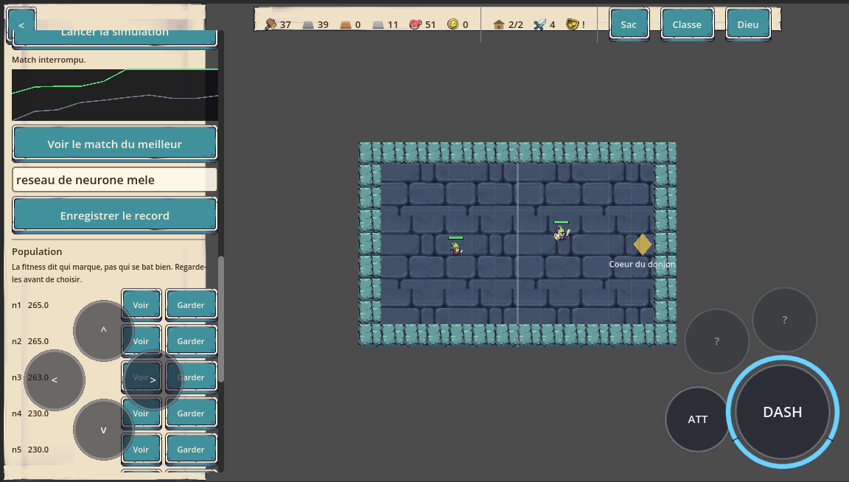849x482 pixels.
Task: Tap the ? skill button beside ATT
Action: 717,341
